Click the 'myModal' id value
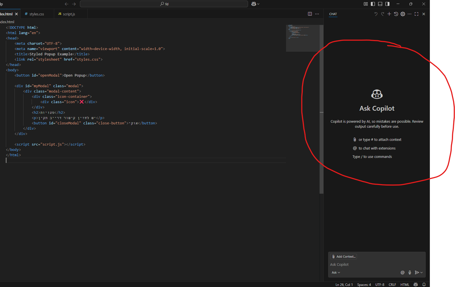 (x=41, y=86)
